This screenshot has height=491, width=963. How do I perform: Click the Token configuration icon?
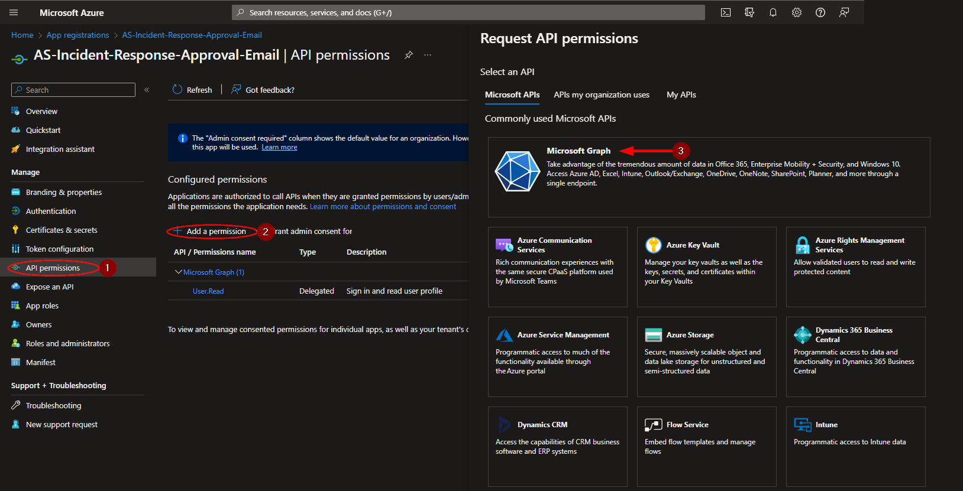click(15, 249)
